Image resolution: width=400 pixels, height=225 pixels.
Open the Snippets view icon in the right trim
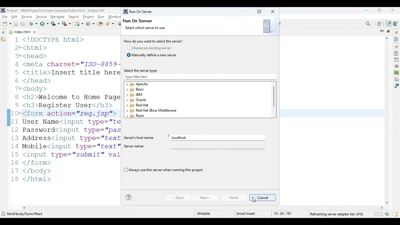[396, 79]
